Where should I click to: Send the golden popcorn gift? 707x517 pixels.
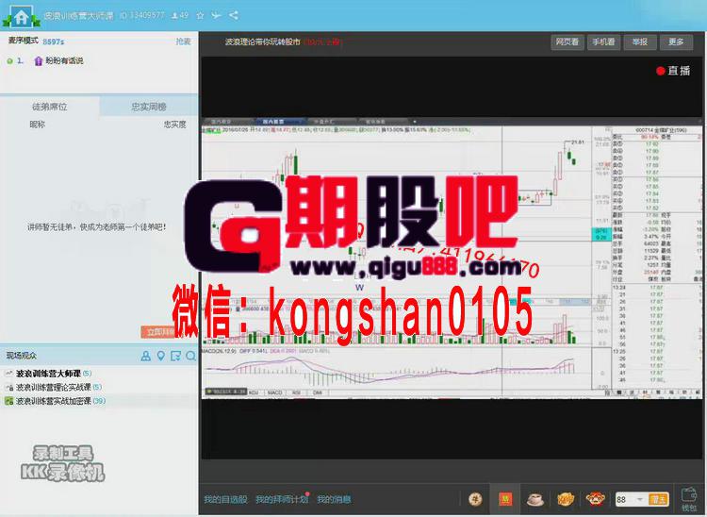point(566,499)
